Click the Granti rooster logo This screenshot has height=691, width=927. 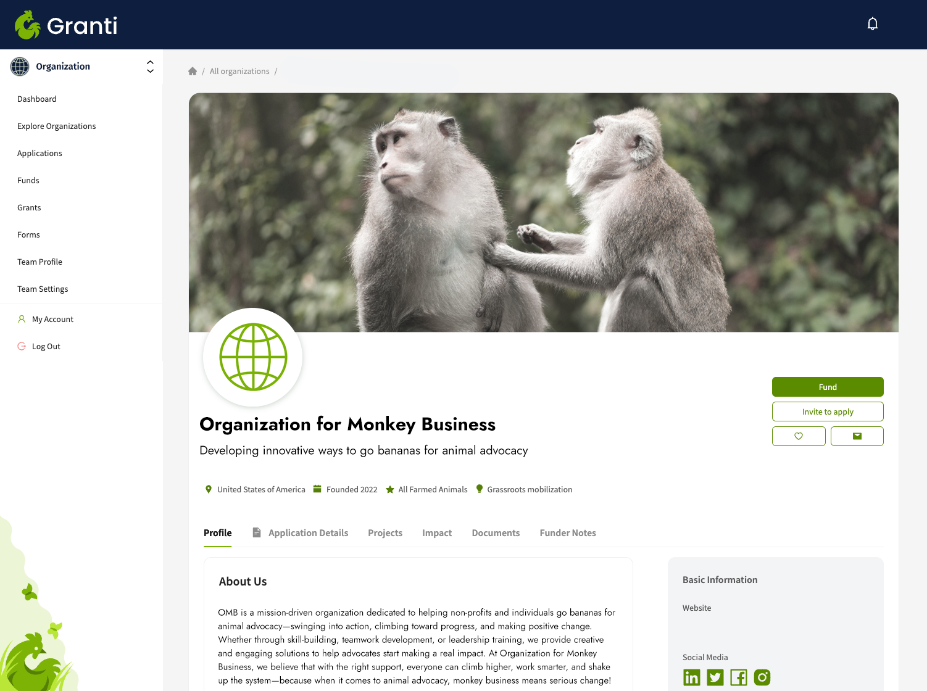tap(27, 25)
